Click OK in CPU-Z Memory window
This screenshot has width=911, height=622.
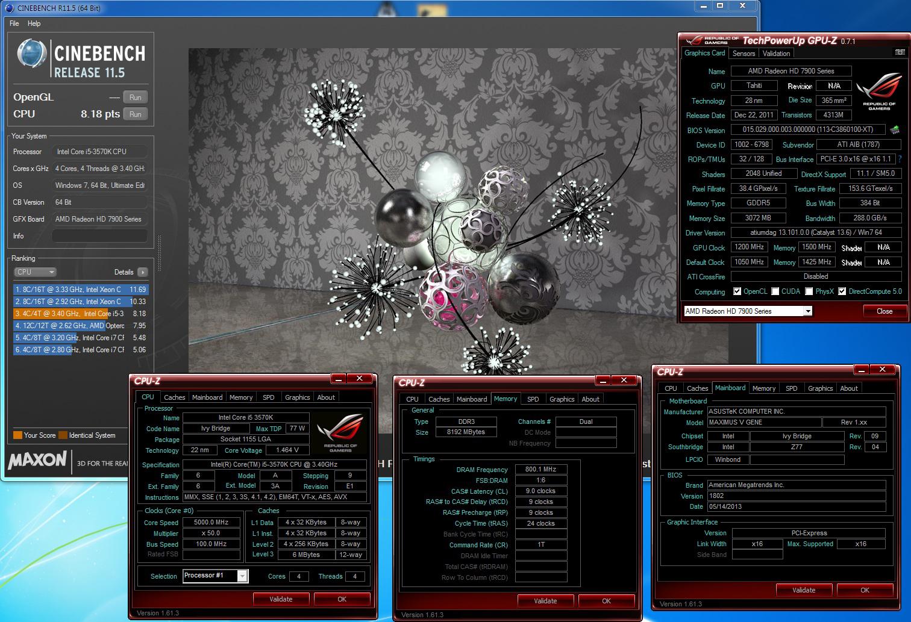coord(606,601)
